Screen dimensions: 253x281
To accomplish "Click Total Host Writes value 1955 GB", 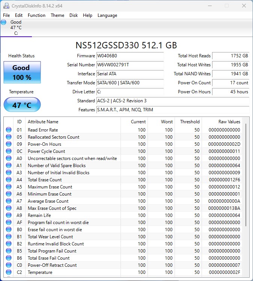I will (x=231, y=65).
